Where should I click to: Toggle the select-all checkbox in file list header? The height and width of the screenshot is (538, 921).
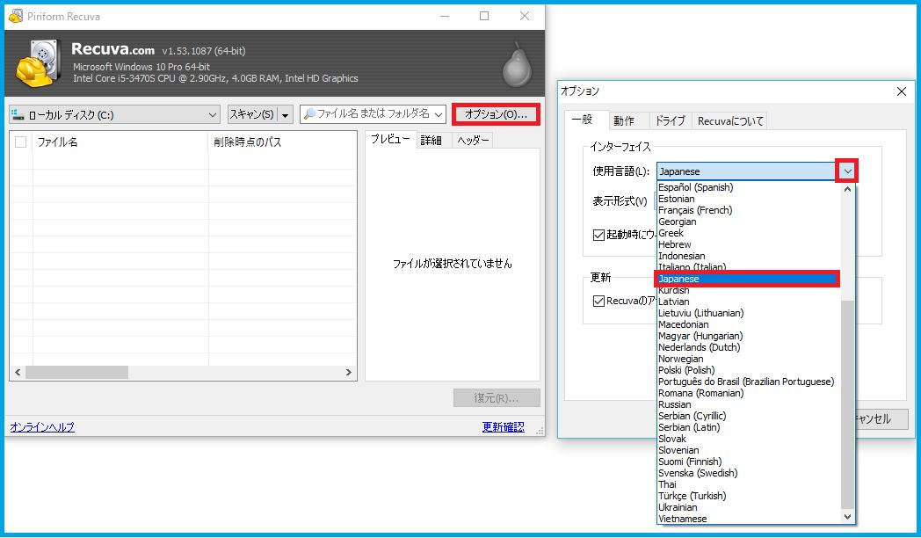point(20,142)
